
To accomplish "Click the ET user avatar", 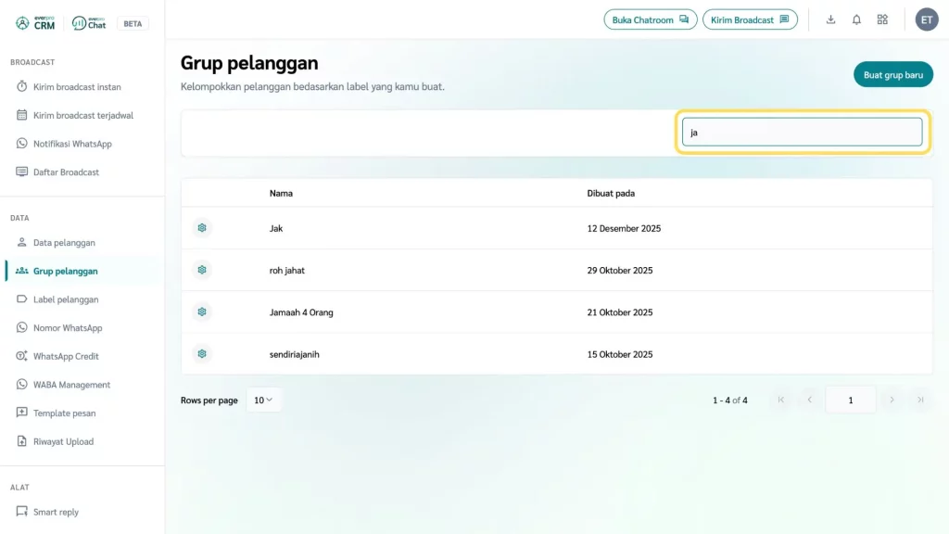I will point(927,19).
